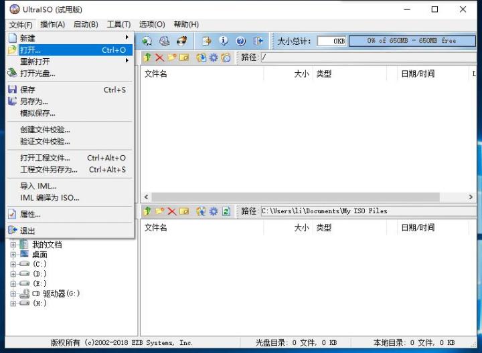Open the 文件(F) menu

(21, 25)
